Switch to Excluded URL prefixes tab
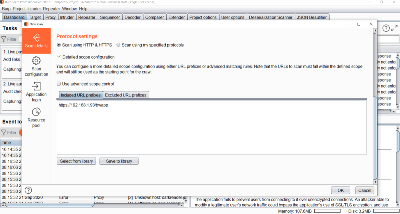 [126, 95]
